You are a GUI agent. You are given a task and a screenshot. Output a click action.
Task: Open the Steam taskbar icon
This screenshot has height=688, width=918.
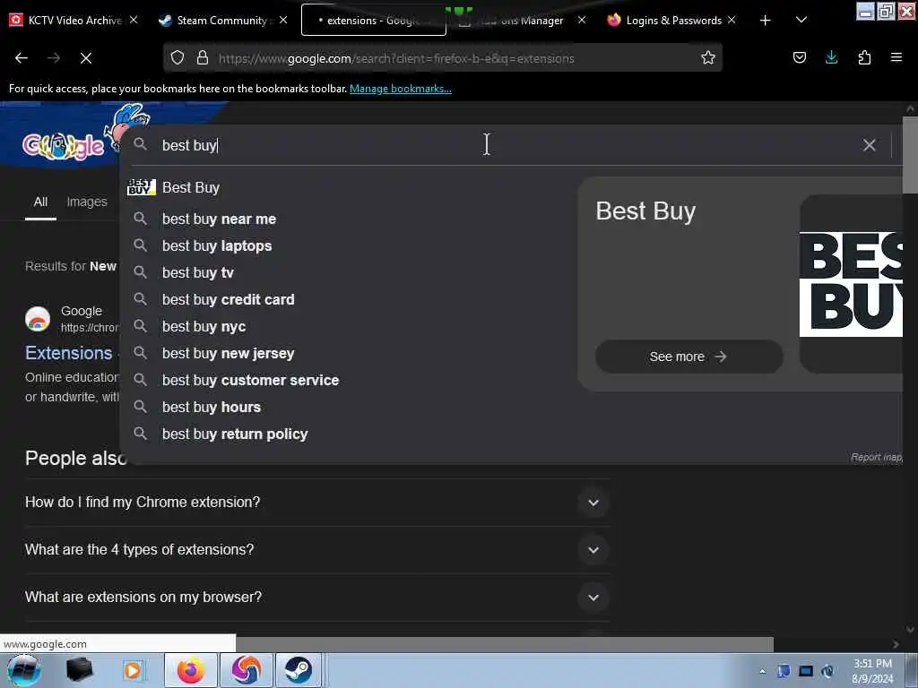(x=298, y=670)
